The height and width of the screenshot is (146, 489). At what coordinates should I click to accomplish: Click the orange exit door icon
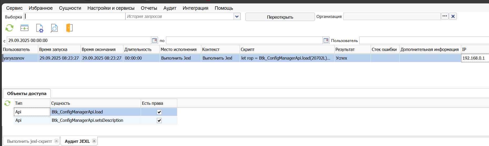click(69, 28)
